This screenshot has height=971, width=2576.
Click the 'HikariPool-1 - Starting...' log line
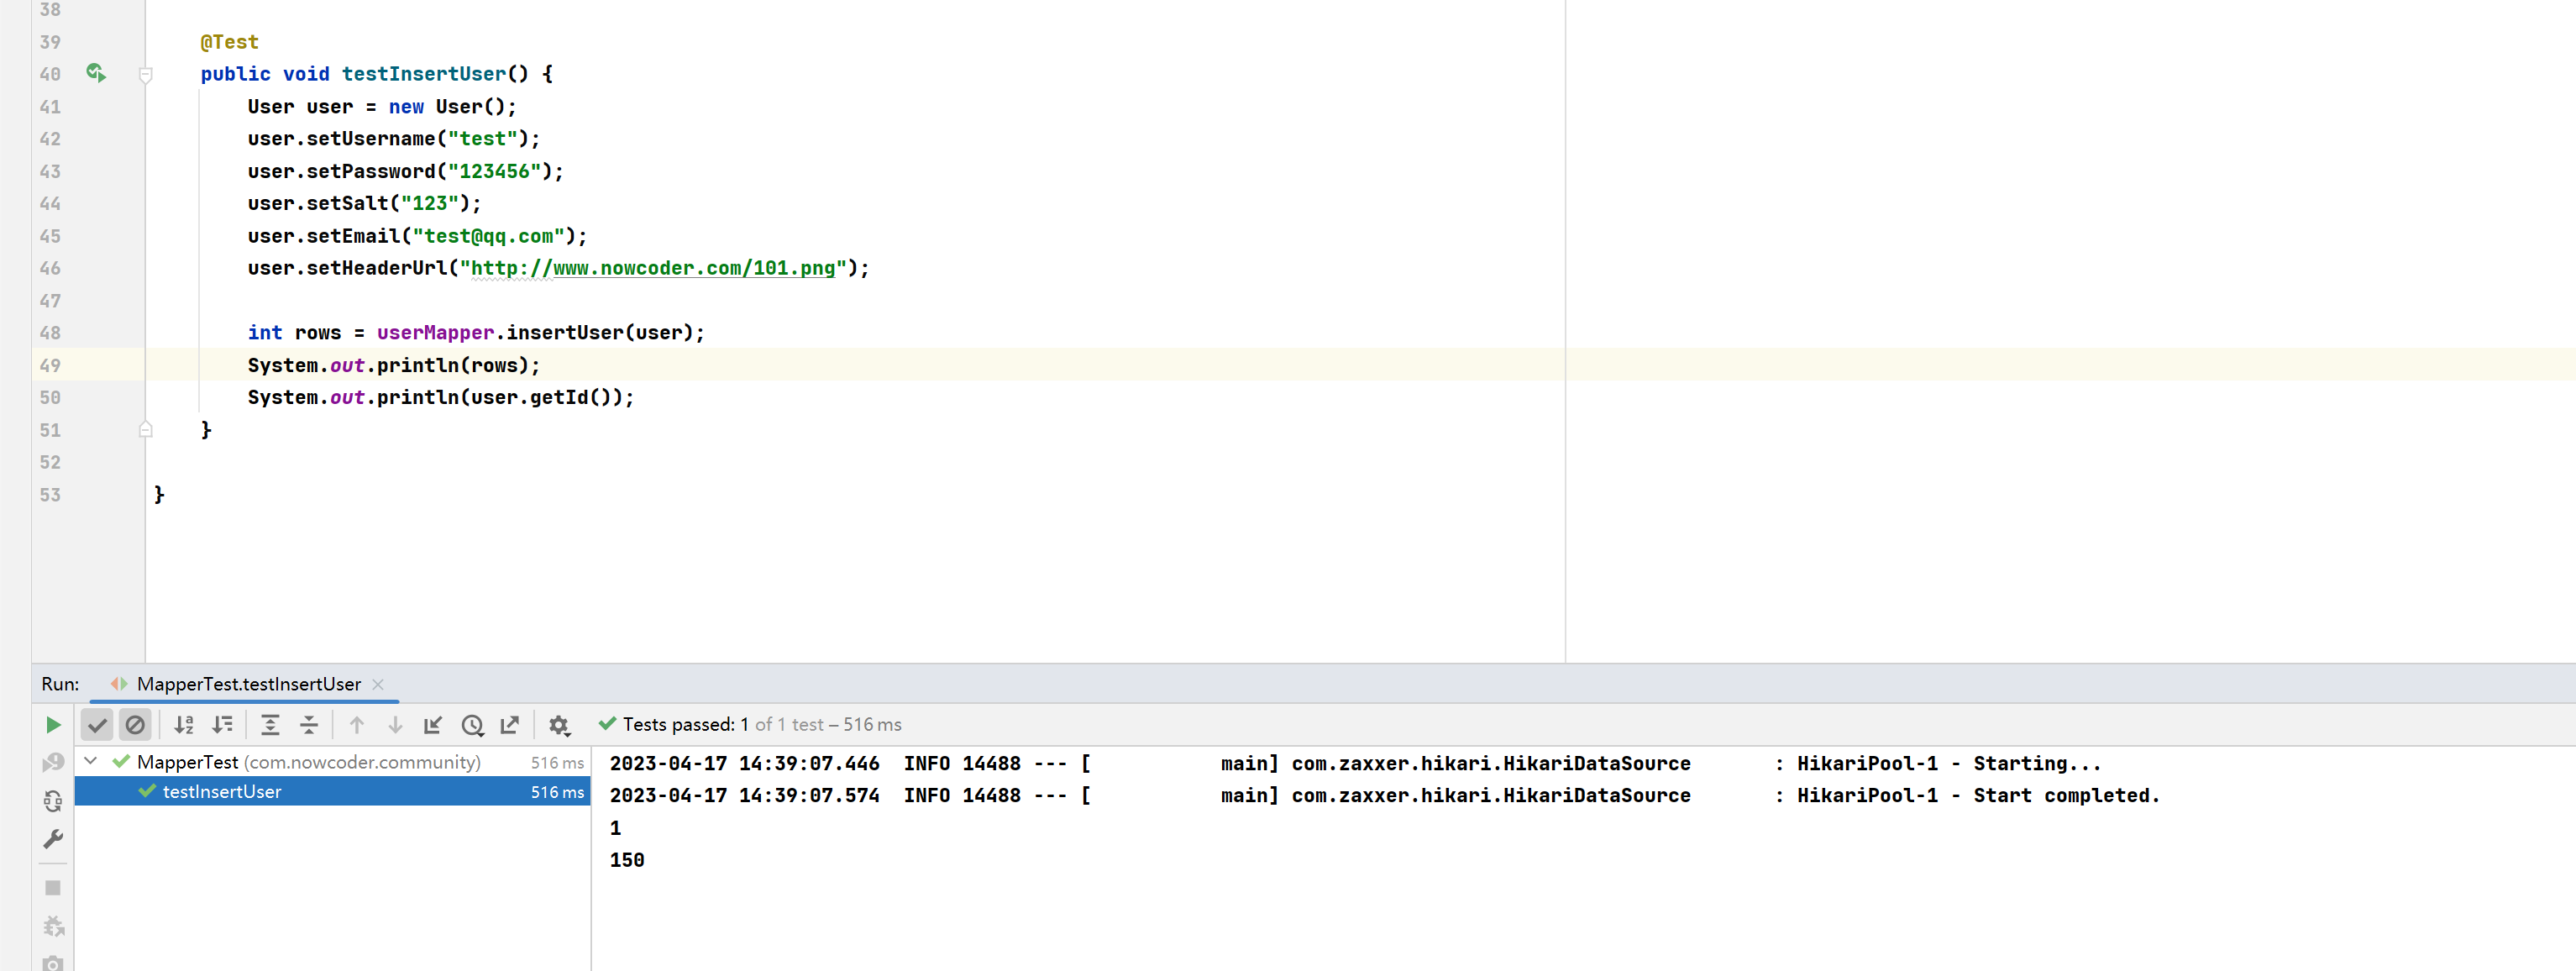[x=1356, y=763]
